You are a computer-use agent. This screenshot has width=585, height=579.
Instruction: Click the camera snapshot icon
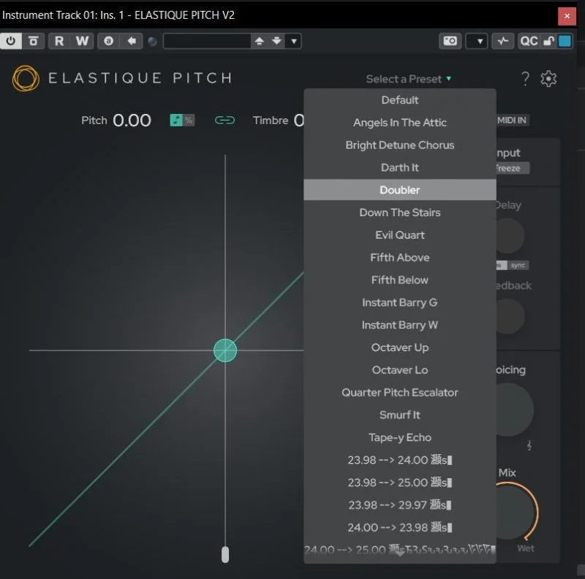[x=450, y=41]
